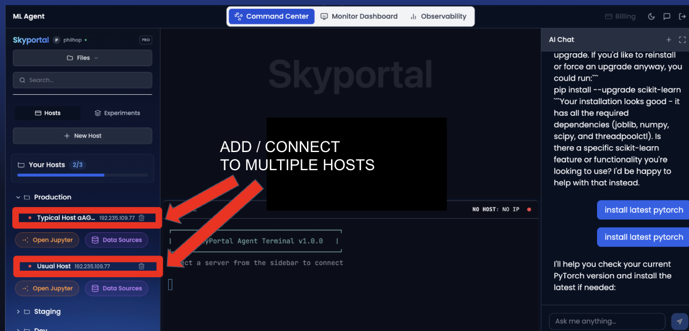Open the feedback chat bubble icon
This screenshot has height=331, width=689.
tap(667, 16)
